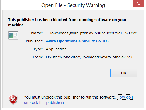Click the application file icon beside Name
This screenshot has width=146, height=110.
pos(13,35)
